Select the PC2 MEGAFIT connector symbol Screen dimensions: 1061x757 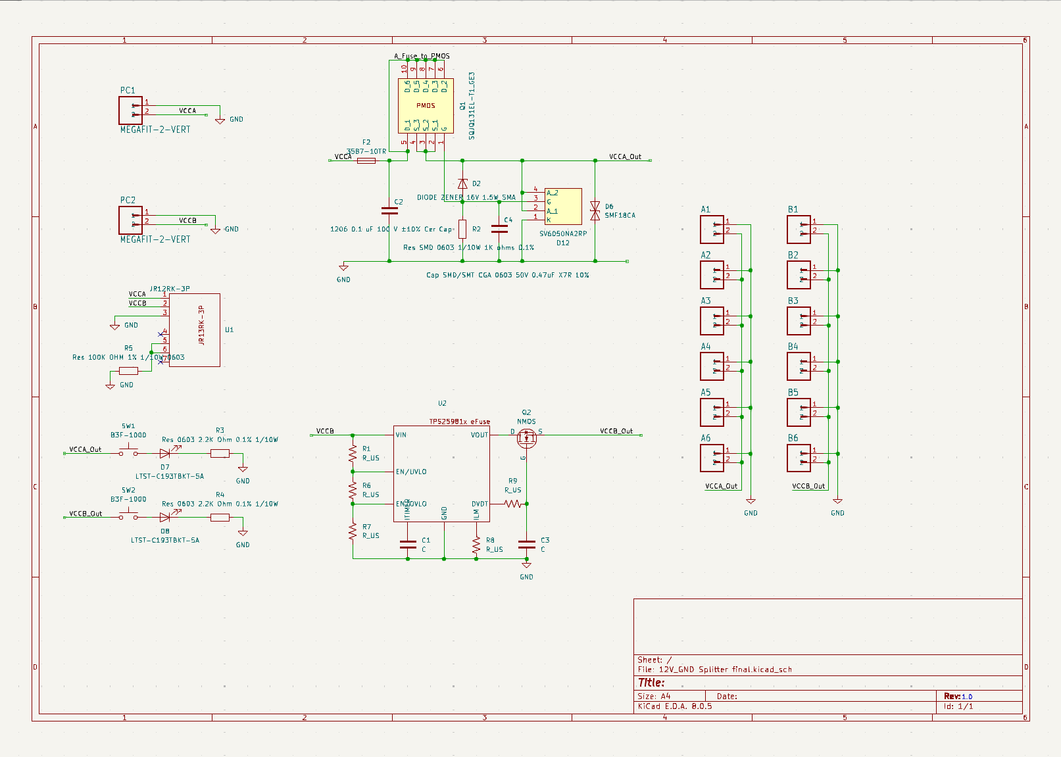coord(130,220)
